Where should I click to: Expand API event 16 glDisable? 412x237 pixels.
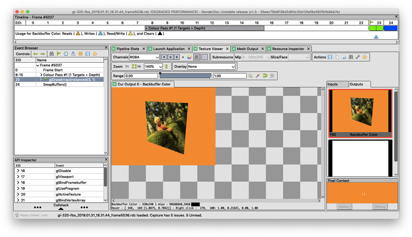(x=18, y=171)
